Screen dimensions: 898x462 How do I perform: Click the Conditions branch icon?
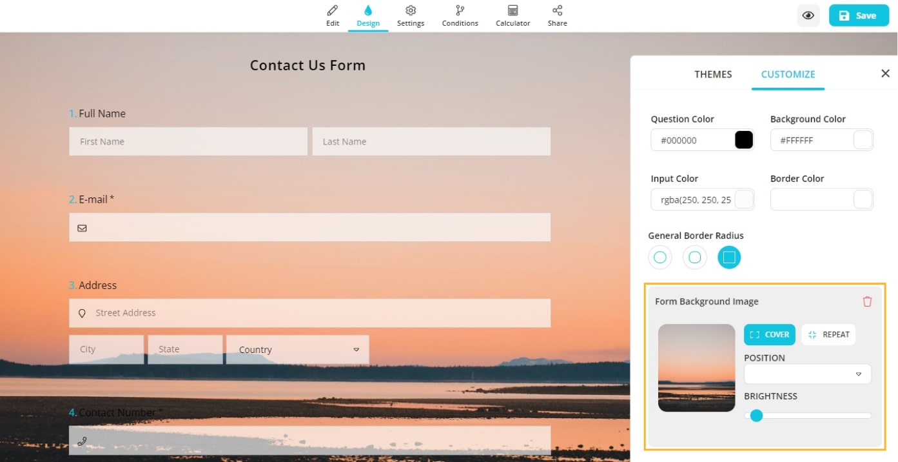click(460, 14)
